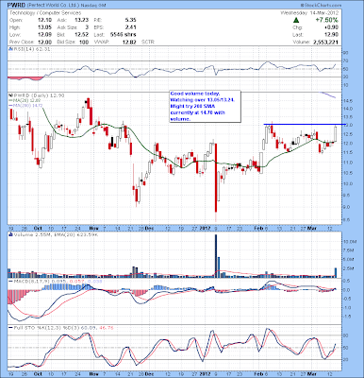Screen dimensions: 364x378
Task: Click the Technology / Computer Services sector text
Action: tap(45, 13)
